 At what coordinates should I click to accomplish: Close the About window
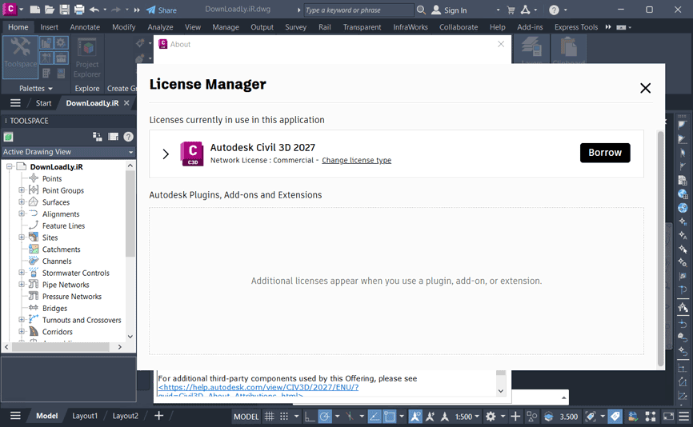pos(501,44)
